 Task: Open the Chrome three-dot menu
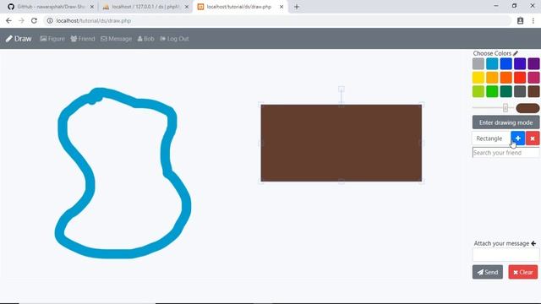tap(533, 20)
